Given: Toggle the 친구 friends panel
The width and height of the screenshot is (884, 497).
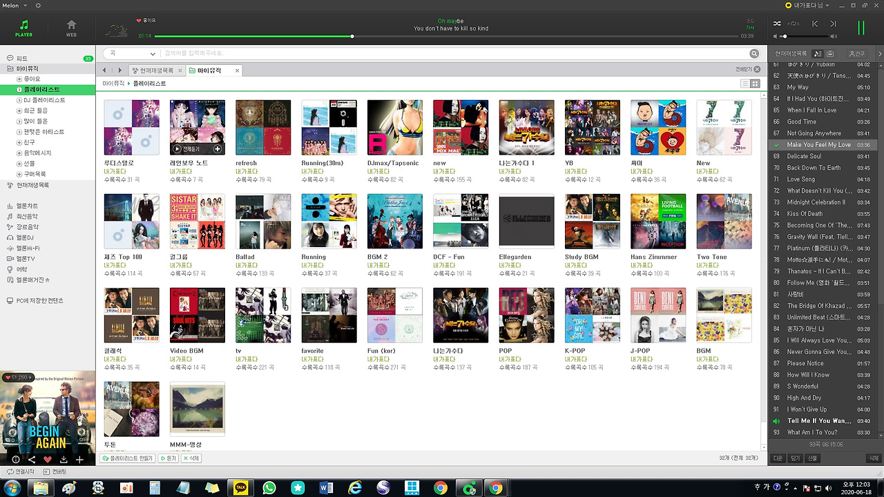Looking at the screenshot, I should point(856,53).
